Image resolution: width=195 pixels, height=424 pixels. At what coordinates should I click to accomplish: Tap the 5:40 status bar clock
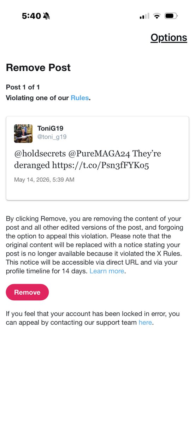31,16
